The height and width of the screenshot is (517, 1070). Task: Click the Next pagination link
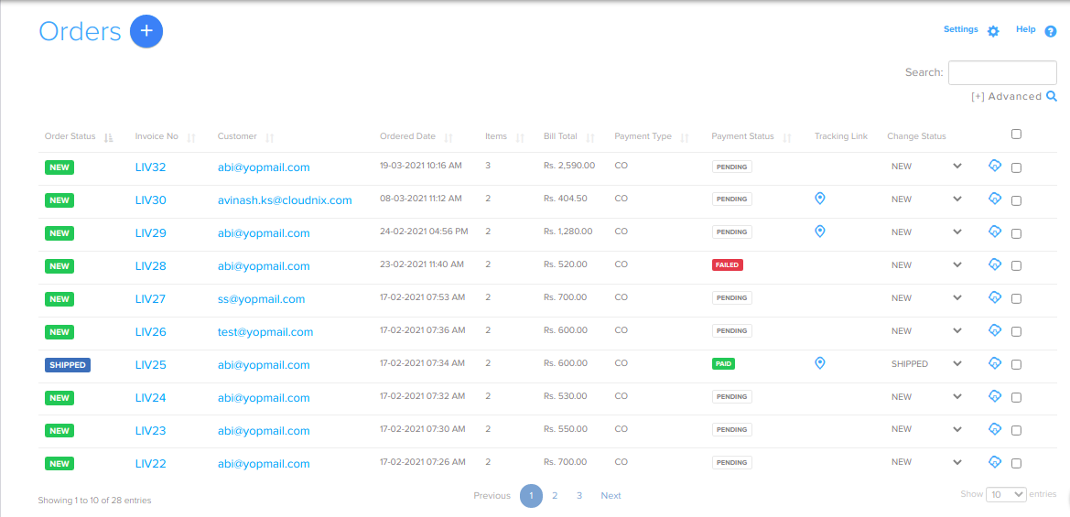pyautogui.click(x=611, y=496)
